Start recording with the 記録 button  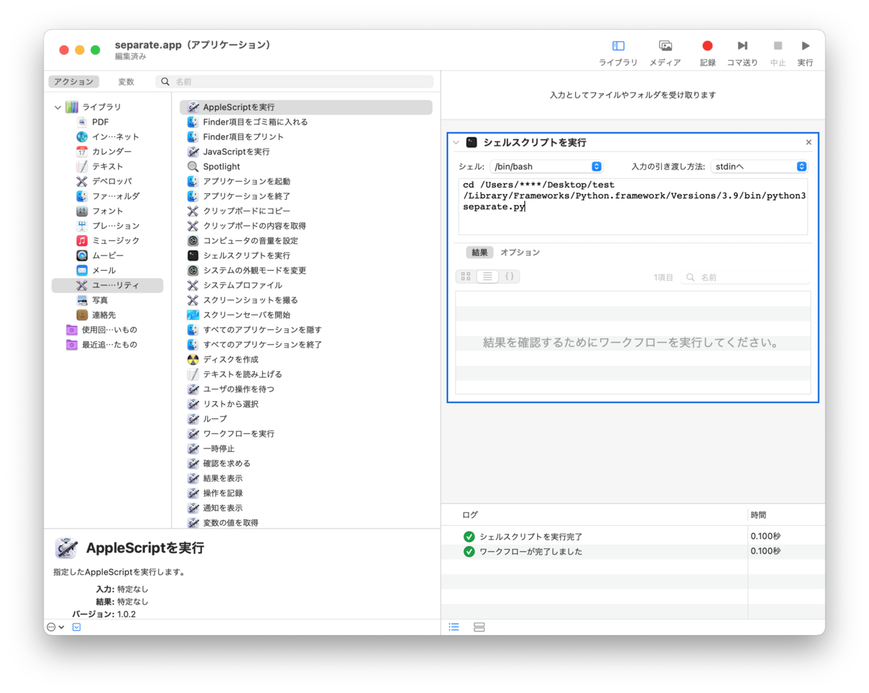pos(708,46)
